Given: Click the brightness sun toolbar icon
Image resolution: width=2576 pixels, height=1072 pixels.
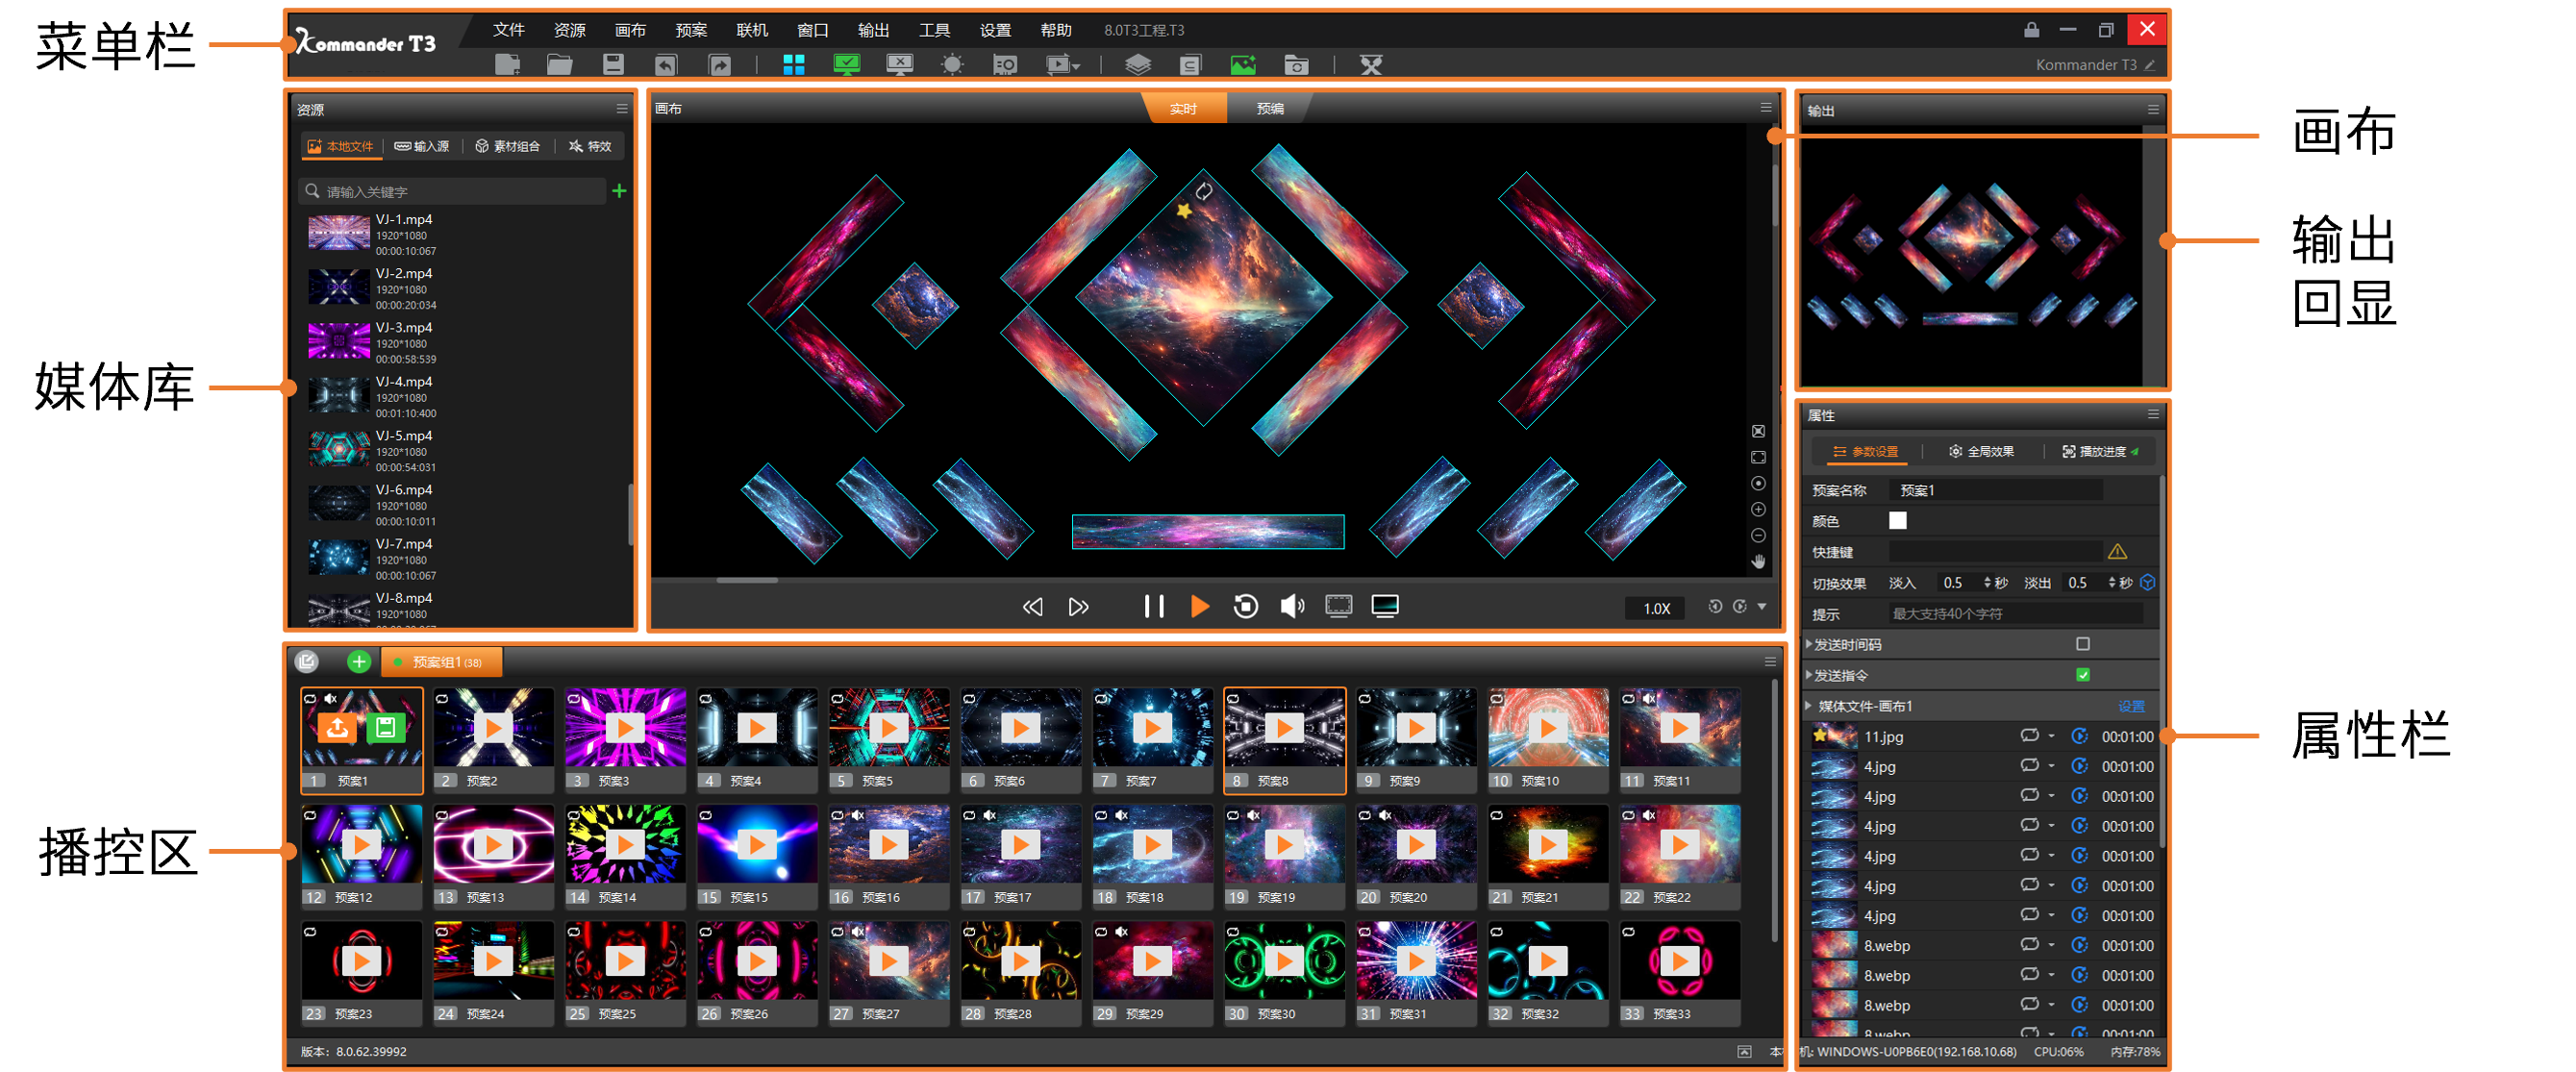Looking at the screenshot, I should [952, 65].
